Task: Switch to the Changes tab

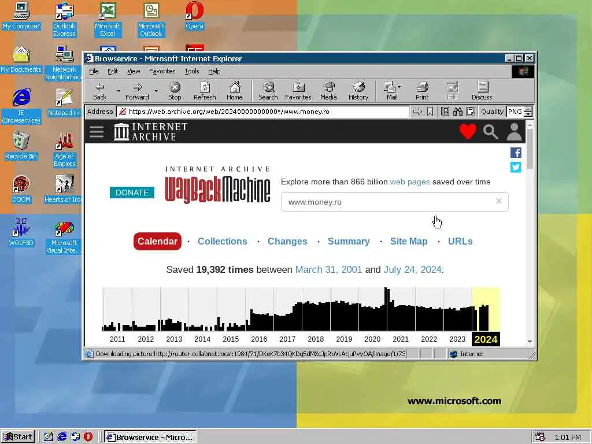Action: (287, 241)
